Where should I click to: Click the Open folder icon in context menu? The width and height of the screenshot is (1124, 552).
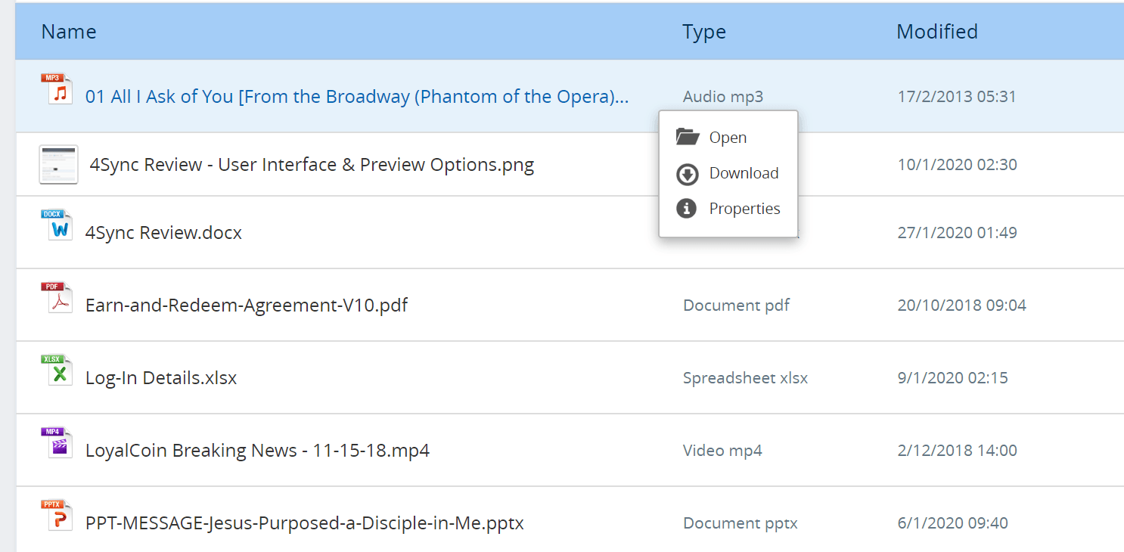687,137
